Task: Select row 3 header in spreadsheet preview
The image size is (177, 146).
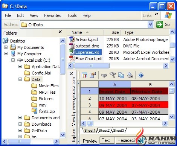Action: coord(89,105)
